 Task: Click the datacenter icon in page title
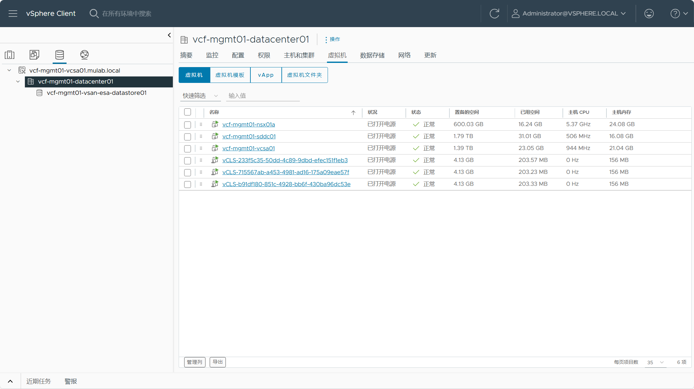click(184, 40)
